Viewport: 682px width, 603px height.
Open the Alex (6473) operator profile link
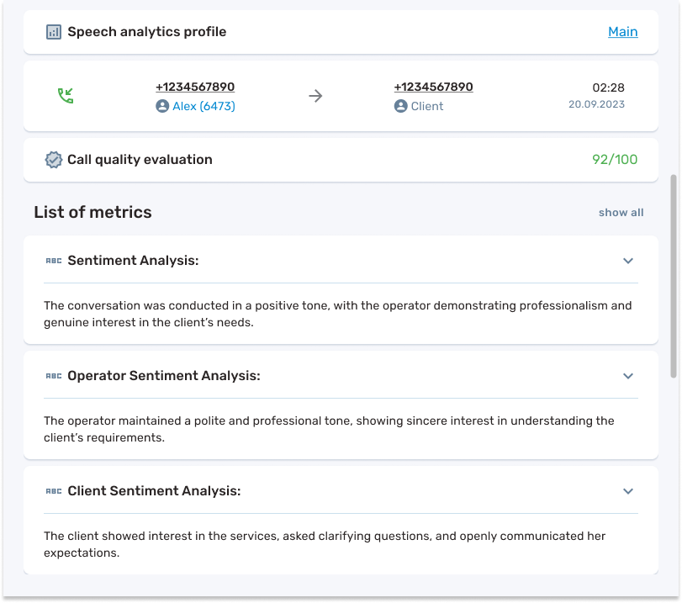[204, 107]
